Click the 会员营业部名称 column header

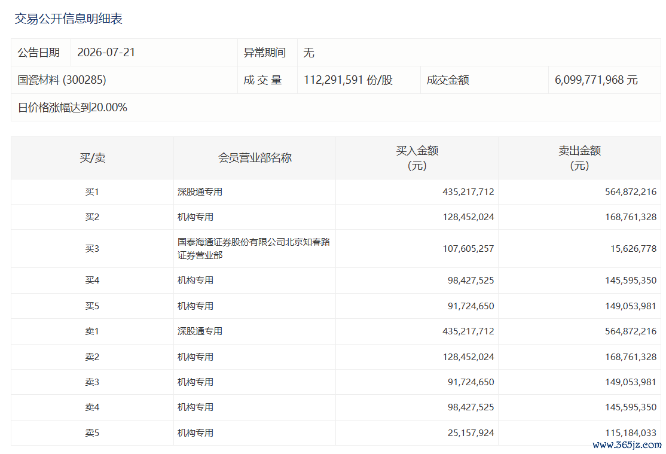[255, 158]
